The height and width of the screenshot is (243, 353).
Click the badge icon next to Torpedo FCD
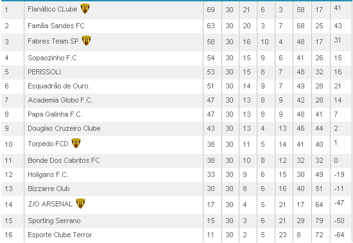point(76,144)
